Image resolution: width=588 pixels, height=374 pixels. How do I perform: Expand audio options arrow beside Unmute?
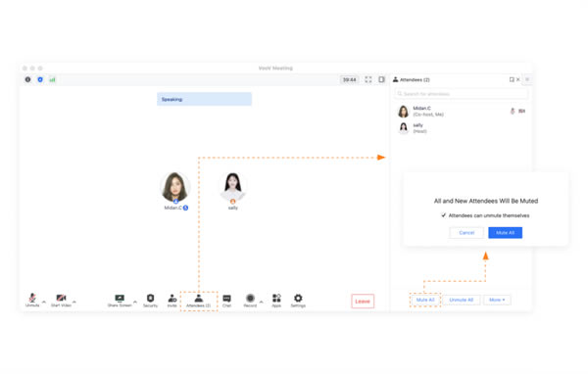44,302
